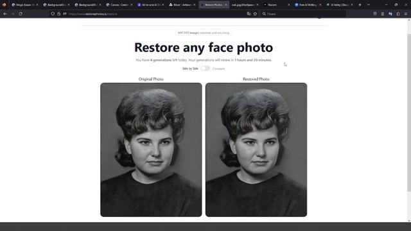Close the Magic Eraser tab
This screenshot has width=411, height=231.
(x=37, y=4)
